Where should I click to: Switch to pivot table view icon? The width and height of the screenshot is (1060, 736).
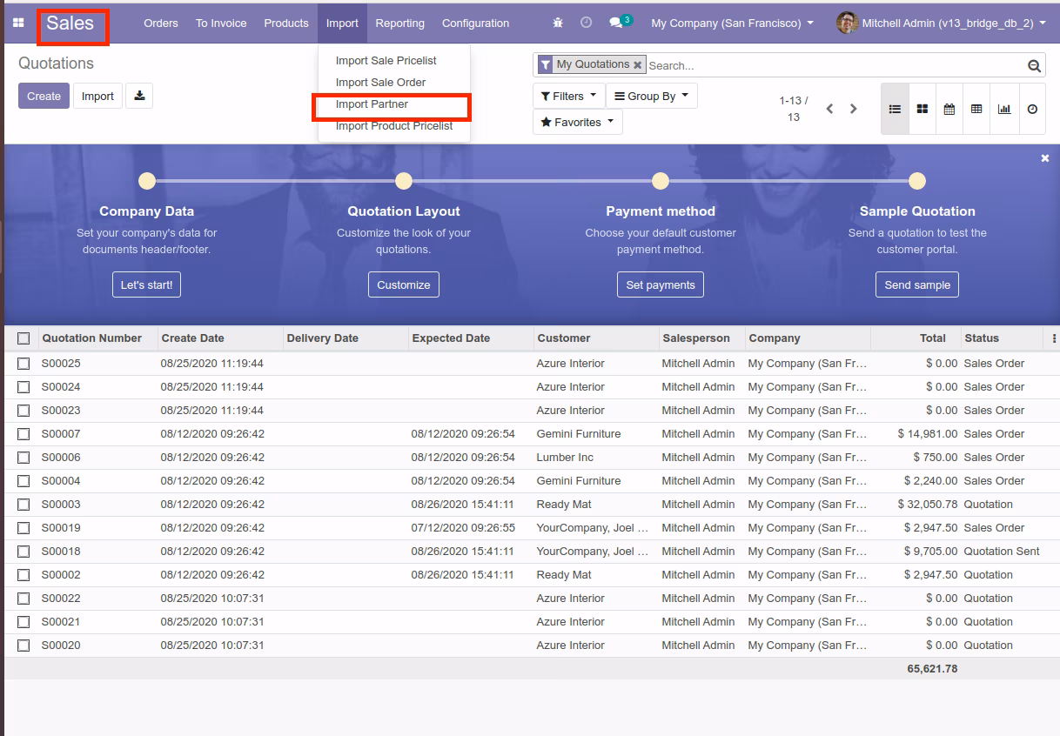pos(976,109)
